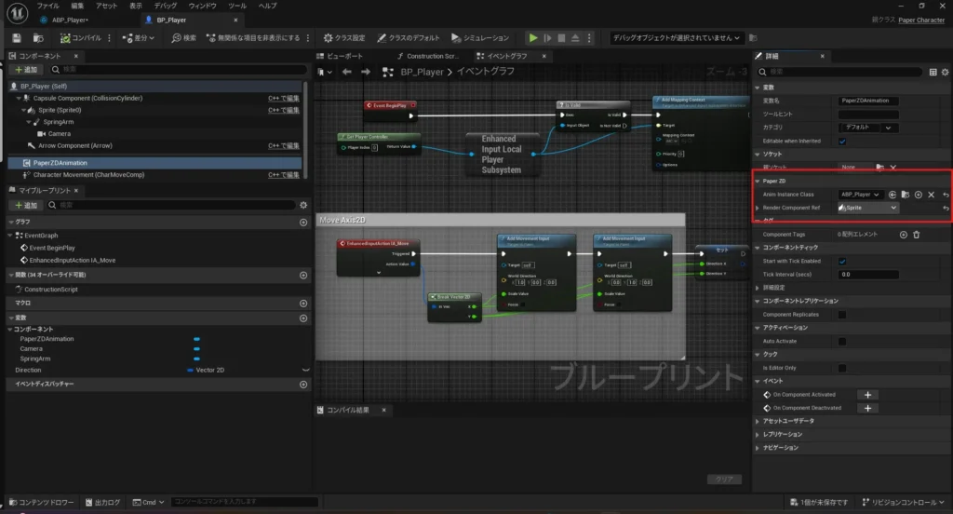This screenshot has height=514, width=953.
Task: Click the 検索 find button in toolbar
Action: (183, 38)
